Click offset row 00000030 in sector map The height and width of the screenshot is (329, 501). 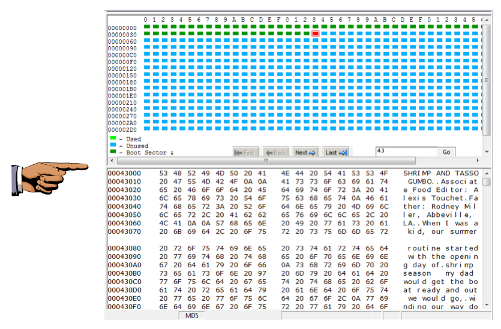122,35
